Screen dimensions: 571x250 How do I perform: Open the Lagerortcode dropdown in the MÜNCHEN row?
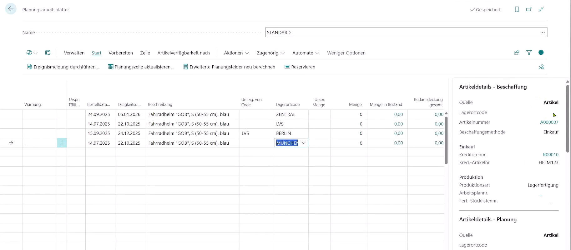(303, 143)
